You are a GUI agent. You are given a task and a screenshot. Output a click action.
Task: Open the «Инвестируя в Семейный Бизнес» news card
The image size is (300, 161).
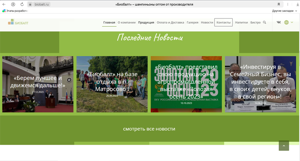(x=261, y=84)
